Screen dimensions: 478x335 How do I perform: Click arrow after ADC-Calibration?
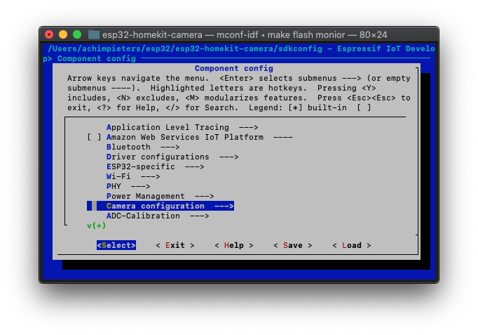pos(200,216)
